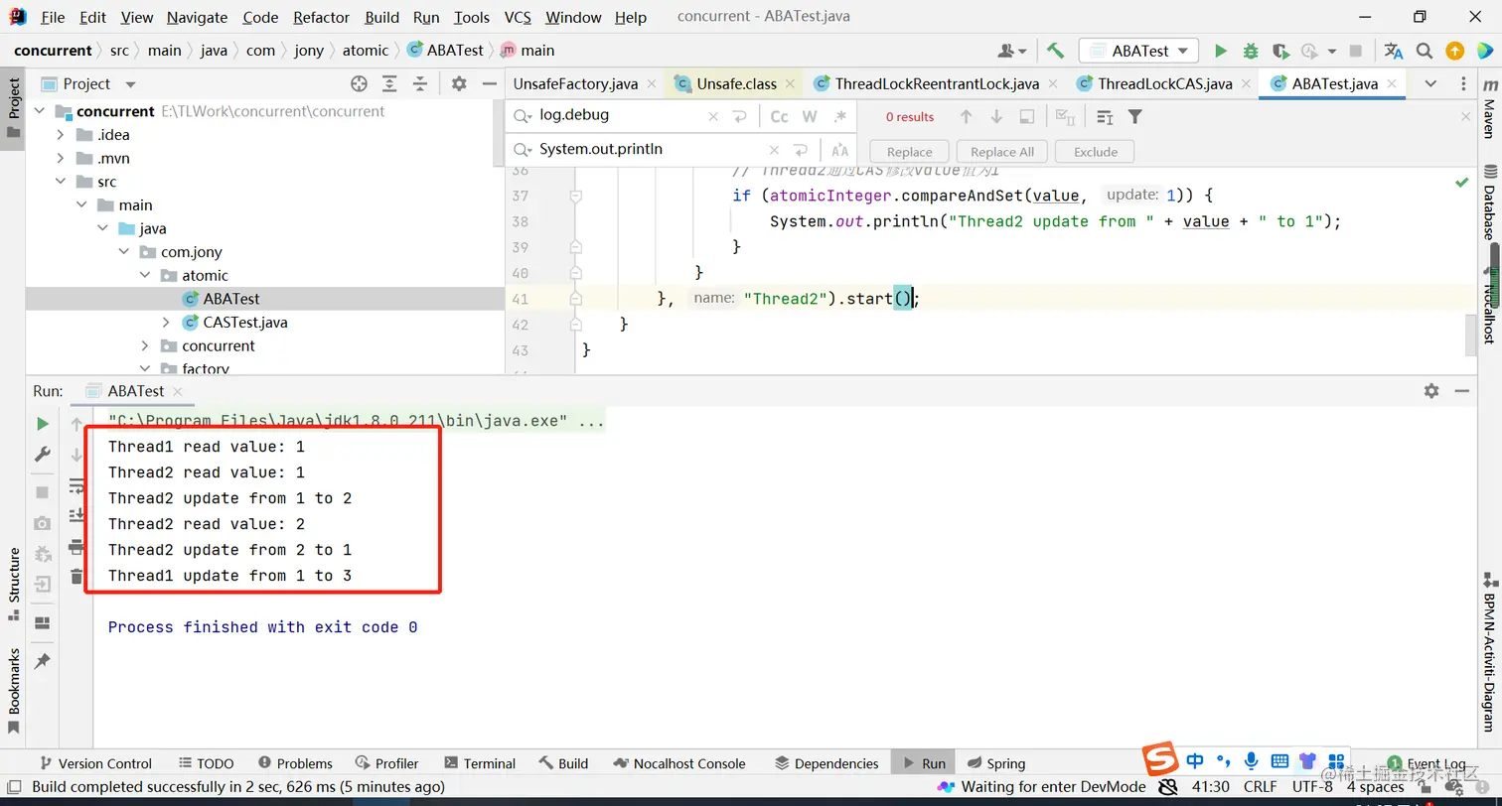Collapse the src folder
The height and width of the screenshot is (806, 1502).
point(60,182)
